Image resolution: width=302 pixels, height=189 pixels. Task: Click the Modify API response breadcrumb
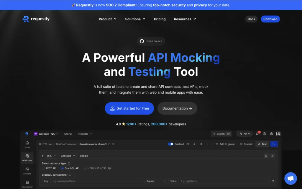click(66, 144)
